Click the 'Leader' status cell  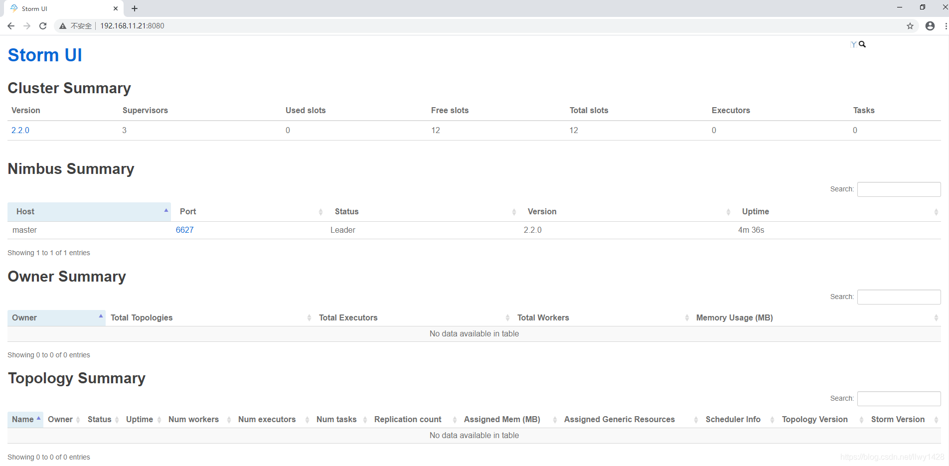(x=343, y=230)
